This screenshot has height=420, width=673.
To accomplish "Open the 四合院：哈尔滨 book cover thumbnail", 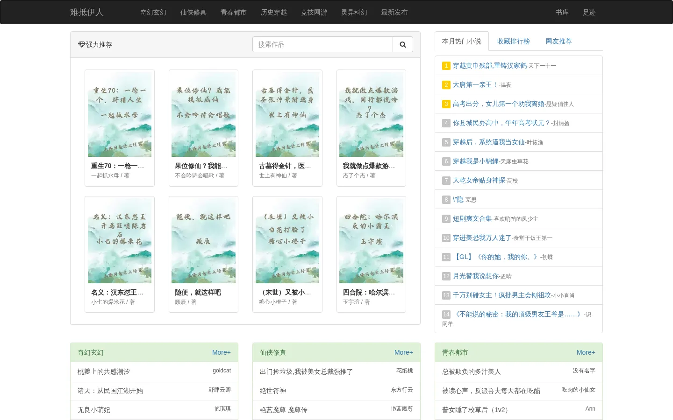I will [x=371, y=241].
